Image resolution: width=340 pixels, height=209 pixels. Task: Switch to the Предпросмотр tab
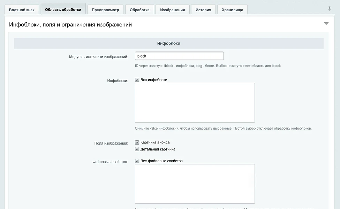105,9
